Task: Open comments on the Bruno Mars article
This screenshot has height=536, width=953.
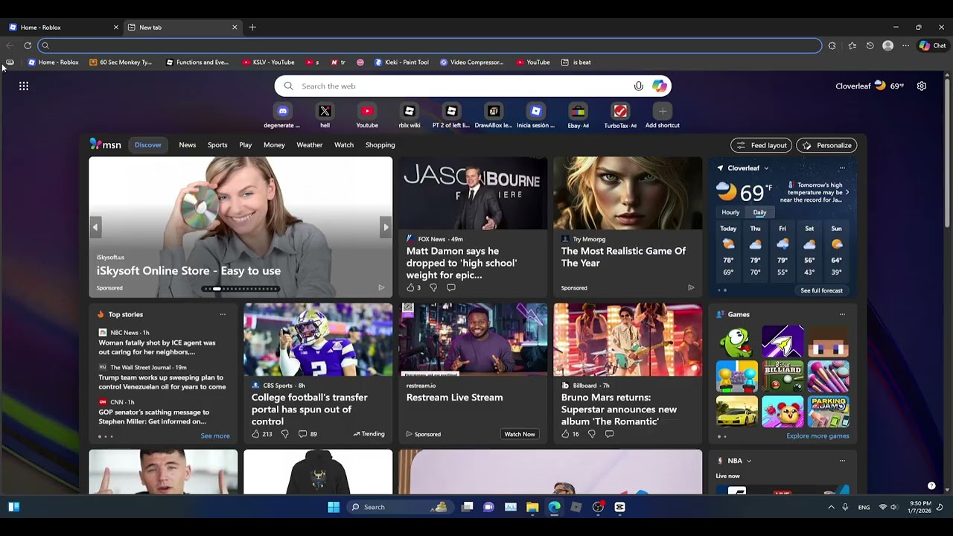Action: pos(609,434)
